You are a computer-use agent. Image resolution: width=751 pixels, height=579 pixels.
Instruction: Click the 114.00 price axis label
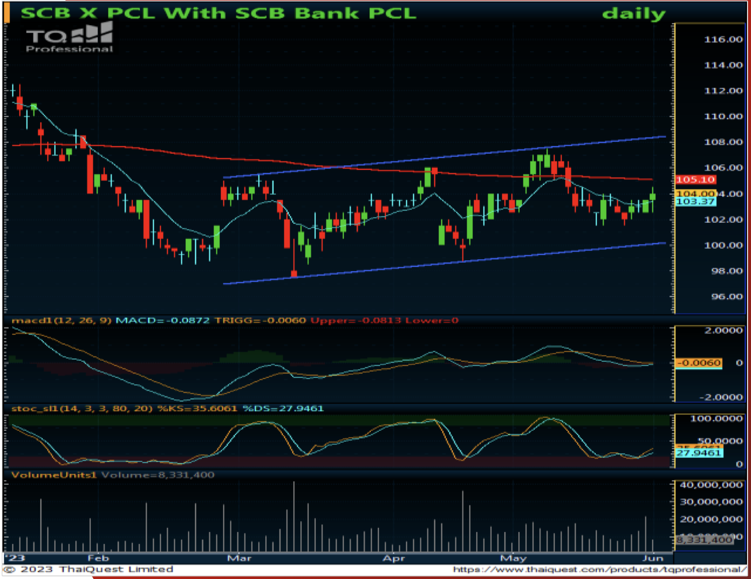click(x=723, y=65)
